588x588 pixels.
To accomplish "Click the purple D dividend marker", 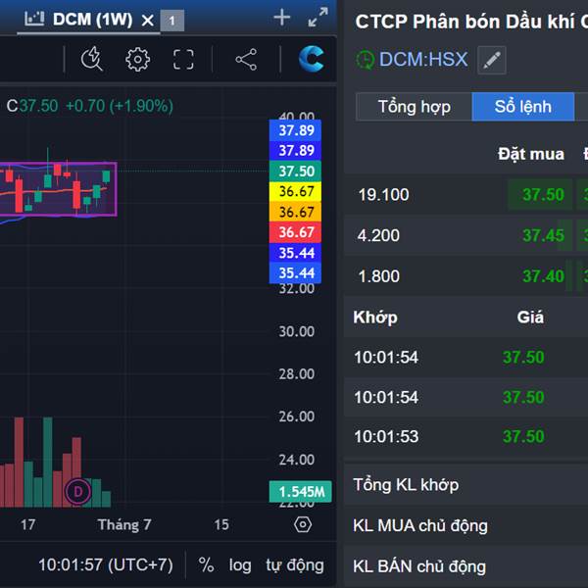I will [77, 491].
